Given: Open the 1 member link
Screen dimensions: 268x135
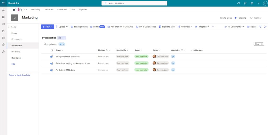Looking at the screenshot, I should coord(255,18).
